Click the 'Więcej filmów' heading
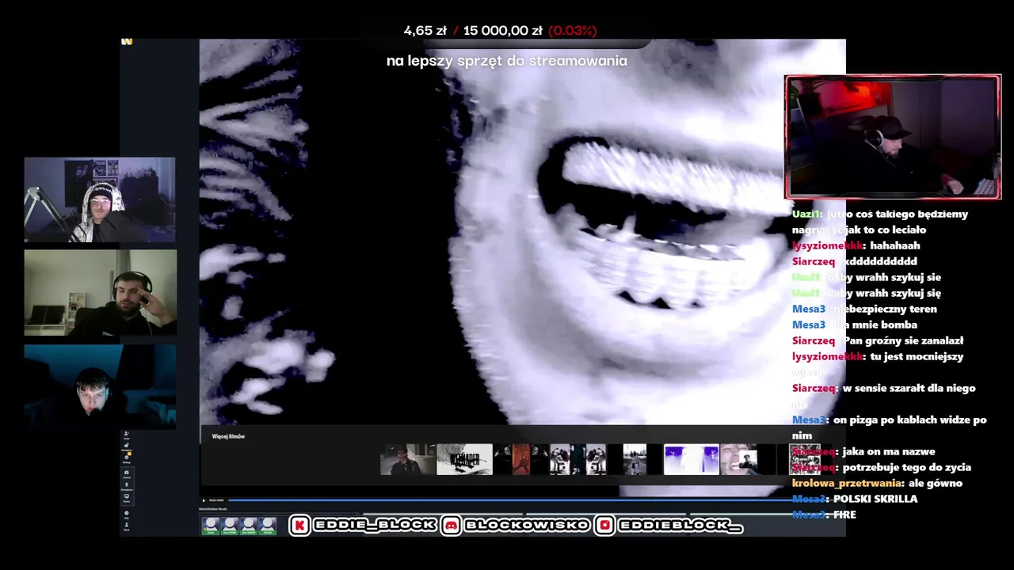 click(228, 436)
